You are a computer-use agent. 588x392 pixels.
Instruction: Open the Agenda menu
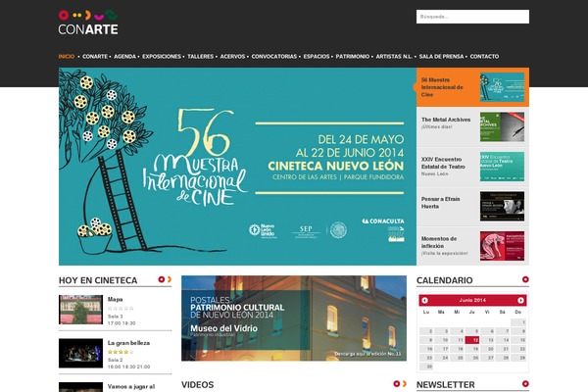pyautogui.click(x=124, y=56)
